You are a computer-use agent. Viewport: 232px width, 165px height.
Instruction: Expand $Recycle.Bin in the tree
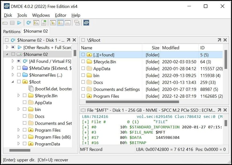tap(18, 95)
